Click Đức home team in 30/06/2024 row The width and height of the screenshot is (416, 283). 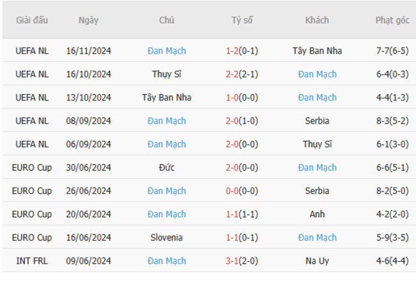166,168
